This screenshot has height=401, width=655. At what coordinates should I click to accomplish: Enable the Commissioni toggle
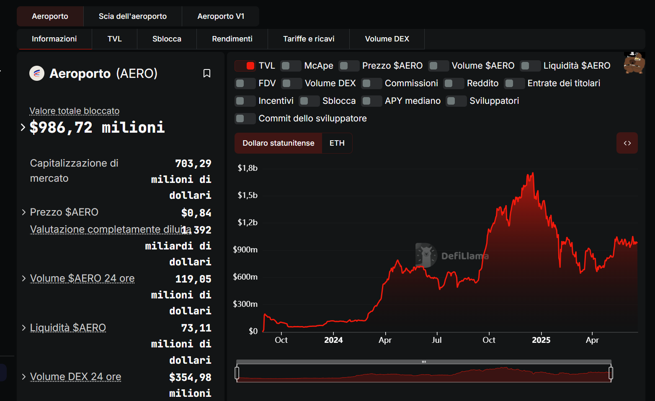pyautogui.click(x=371, y=83)
